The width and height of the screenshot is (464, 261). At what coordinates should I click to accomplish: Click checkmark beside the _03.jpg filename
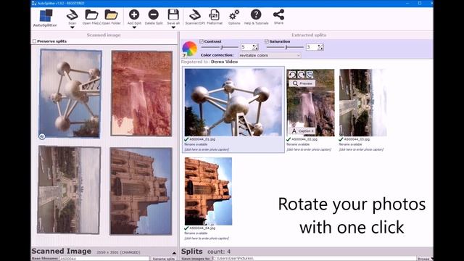(x=341, y=139)
